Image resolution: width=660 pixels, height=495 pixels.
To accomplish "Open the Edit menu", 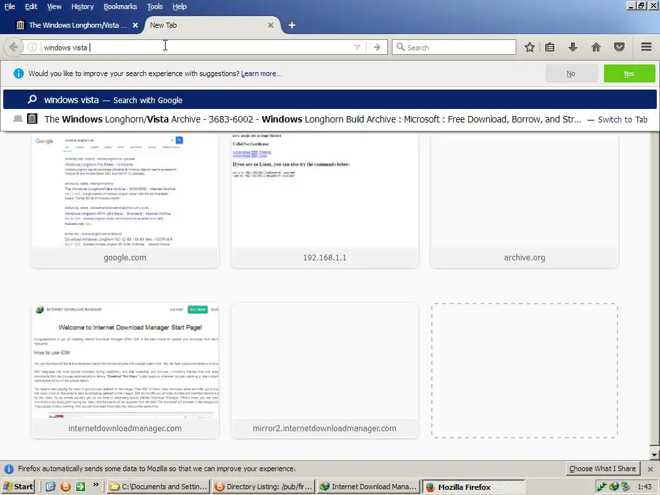I will (x=31, y=6).
